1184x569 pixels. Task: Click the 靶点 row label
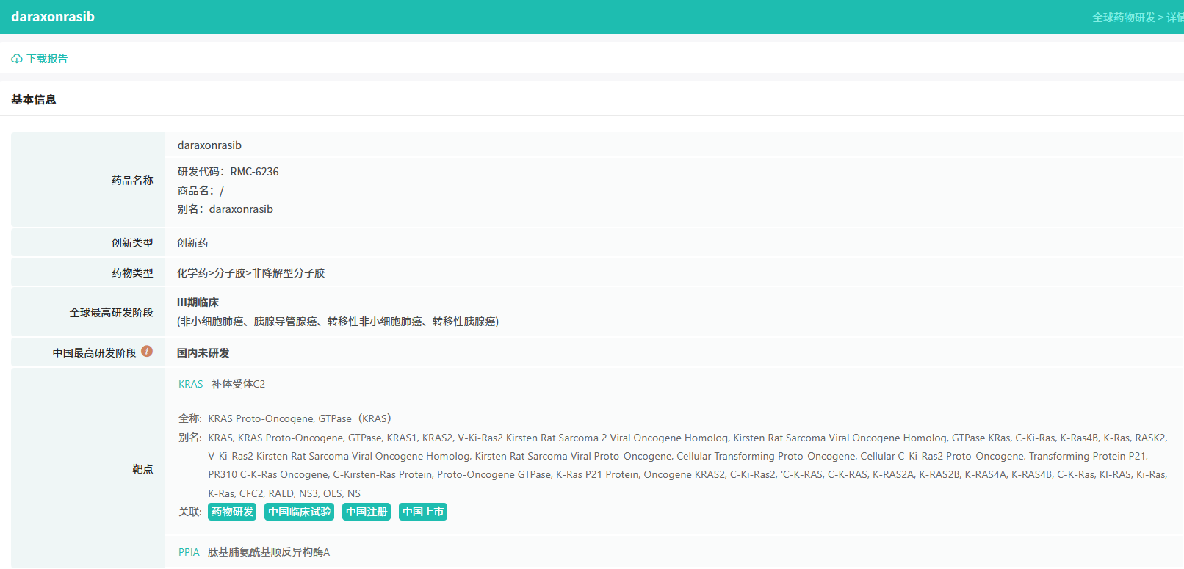[142, 468]
